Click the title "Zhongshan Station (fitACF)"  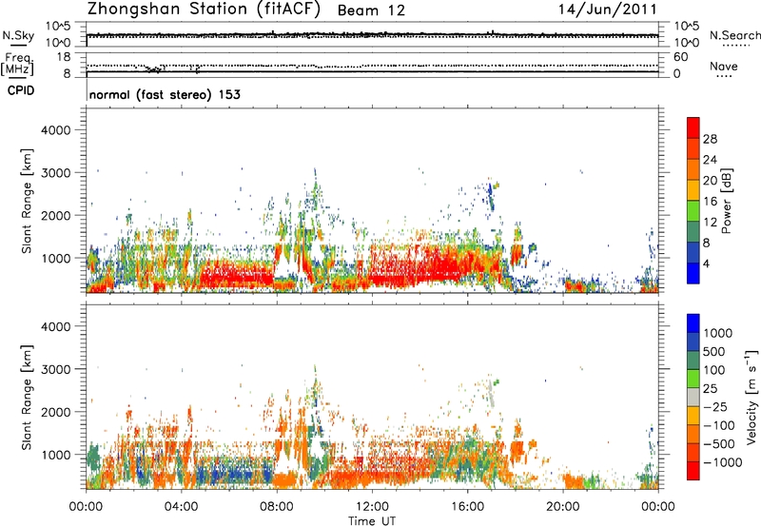pos(204,9)
